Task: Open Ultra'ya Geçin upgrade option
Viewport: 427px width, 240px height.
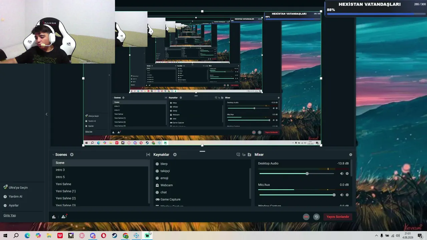Action: [x=18, y=188]
